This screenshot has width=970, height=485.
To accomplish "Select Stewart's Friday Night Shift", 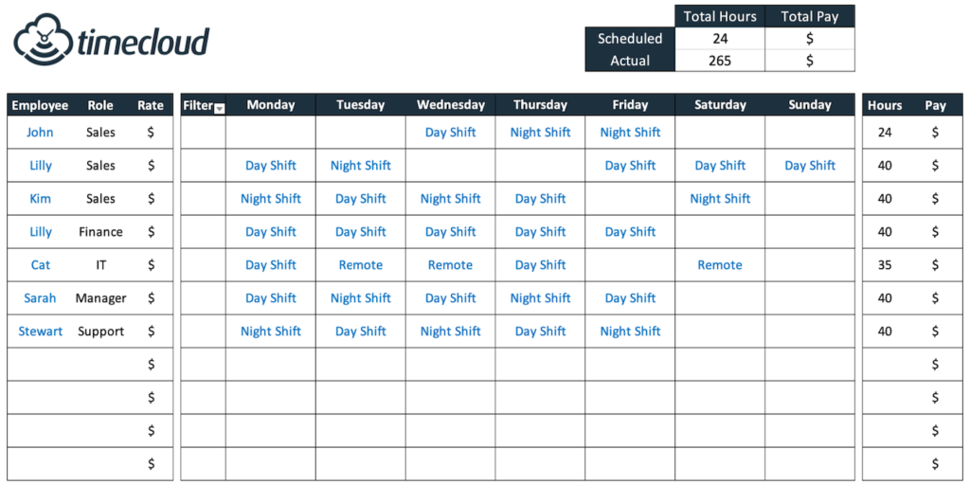I will pos(630,332).
